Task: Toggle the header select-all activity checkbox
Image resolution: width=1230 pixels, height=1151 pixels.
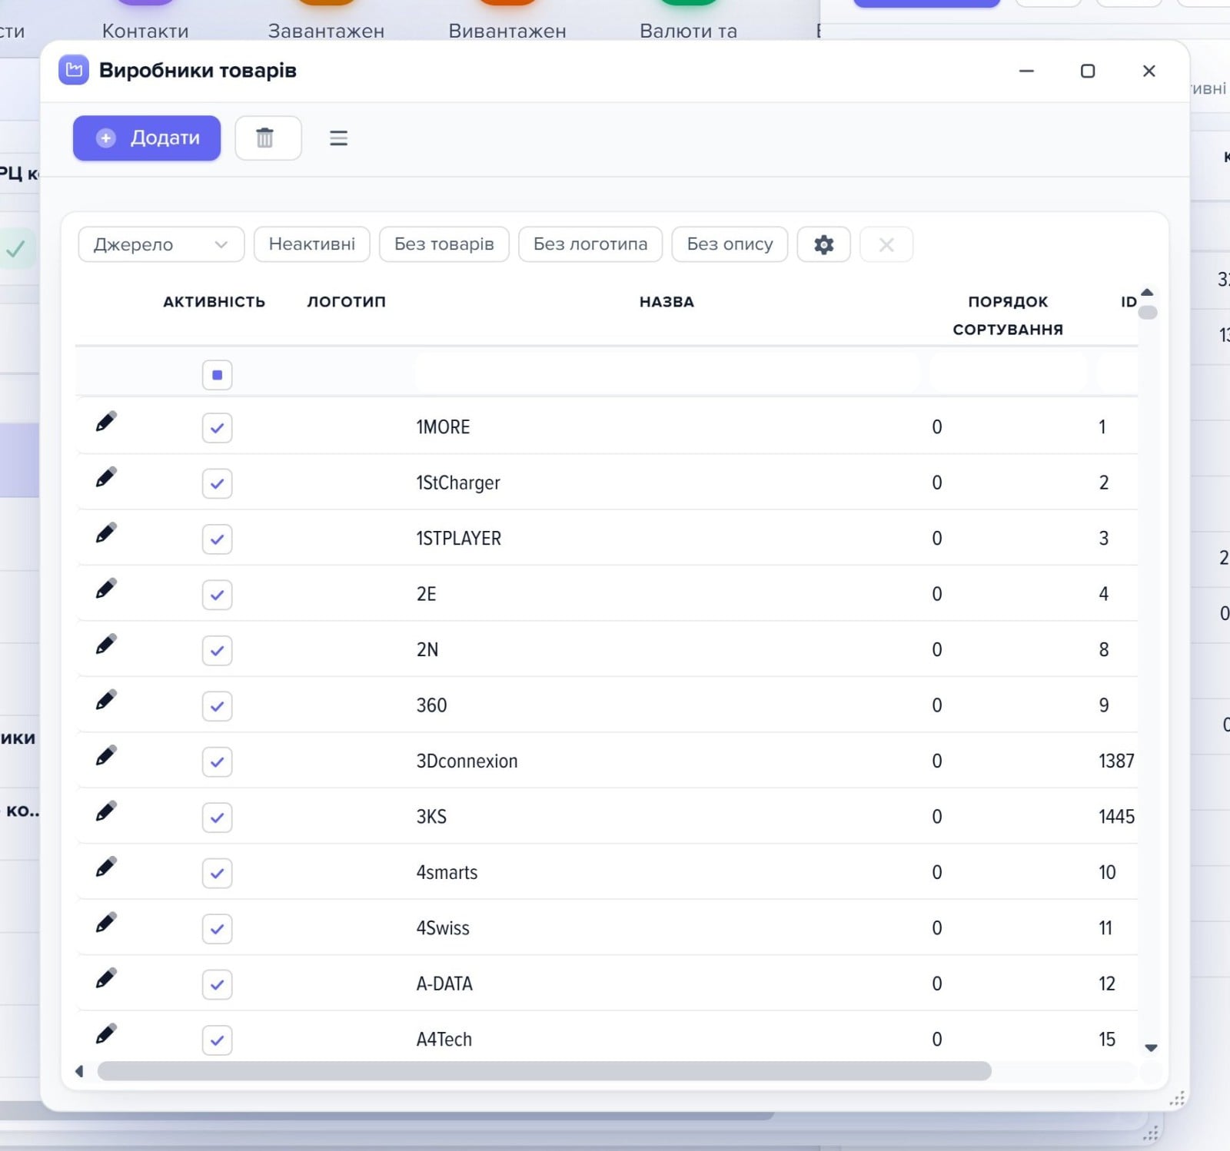Action: tap(217, 375)
